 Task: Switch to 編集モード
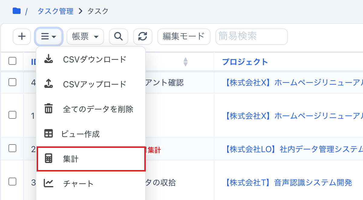click(x=184, y=37)
